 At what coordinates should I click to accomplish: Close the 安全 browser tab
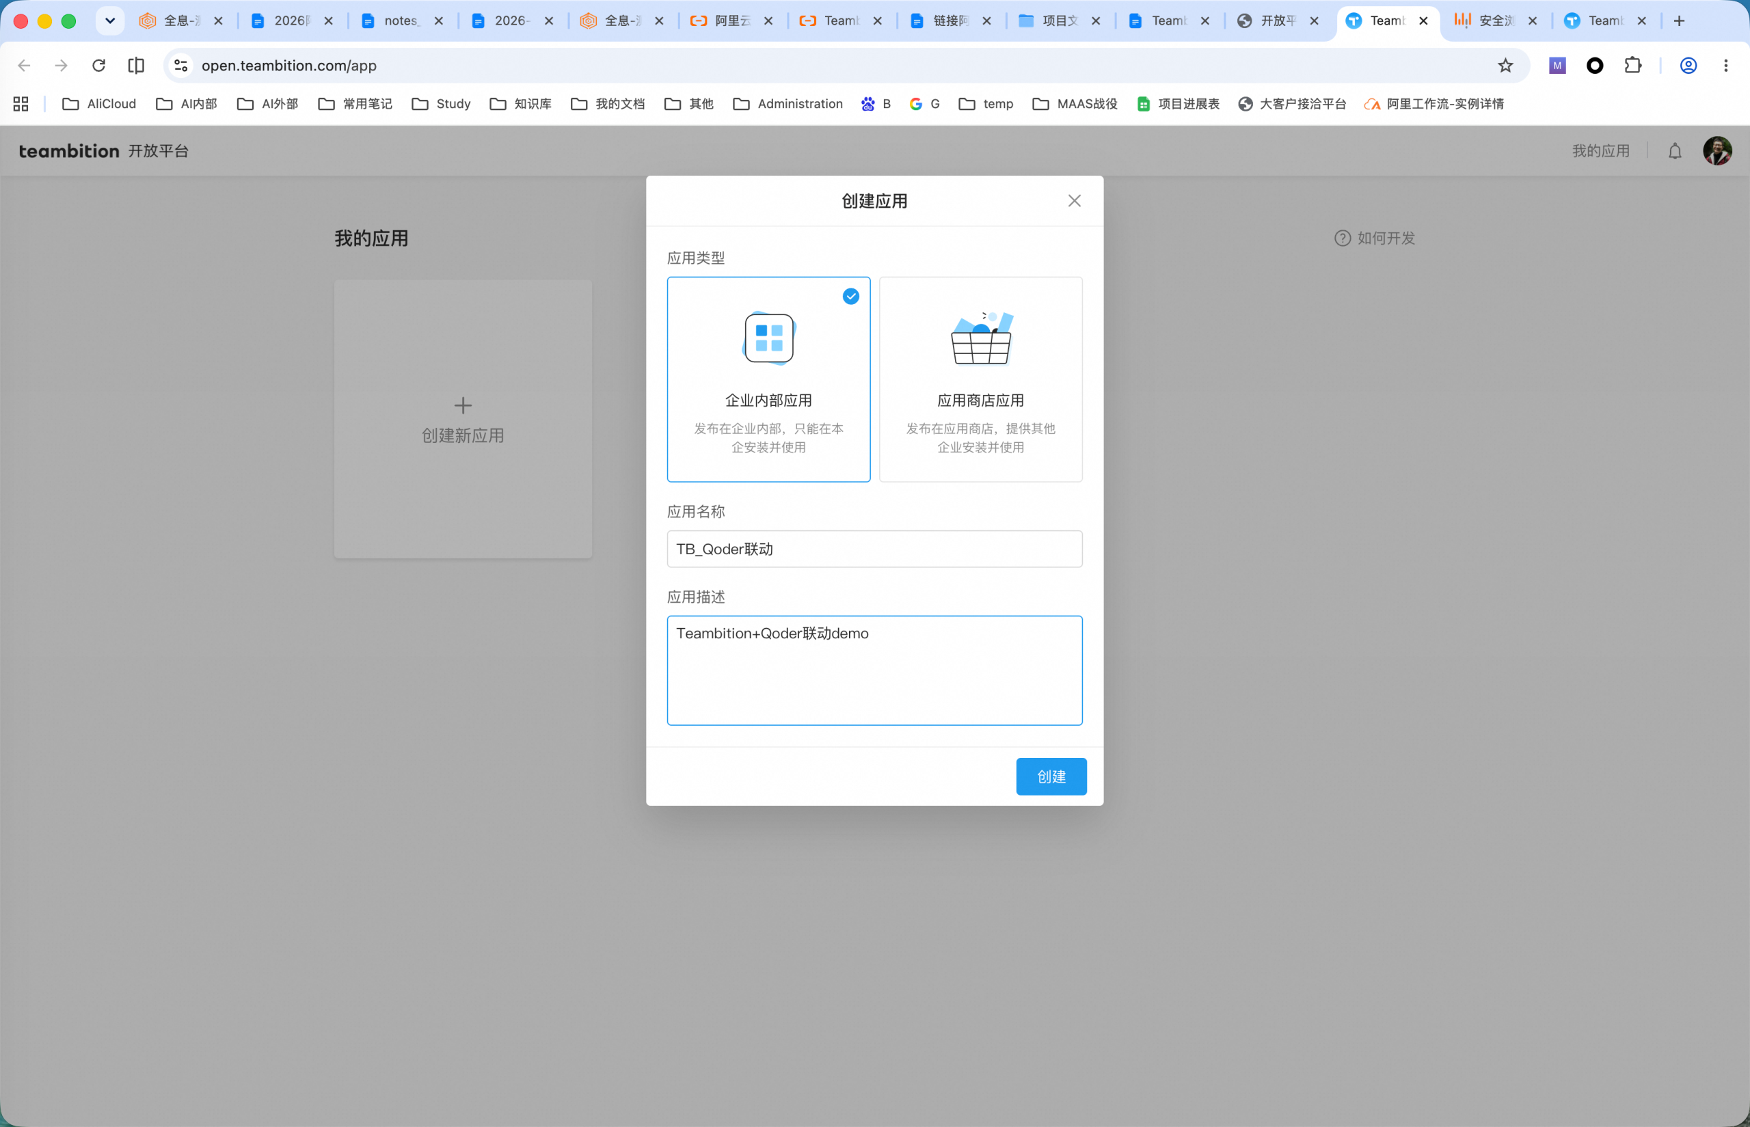tap(1533, 21)
